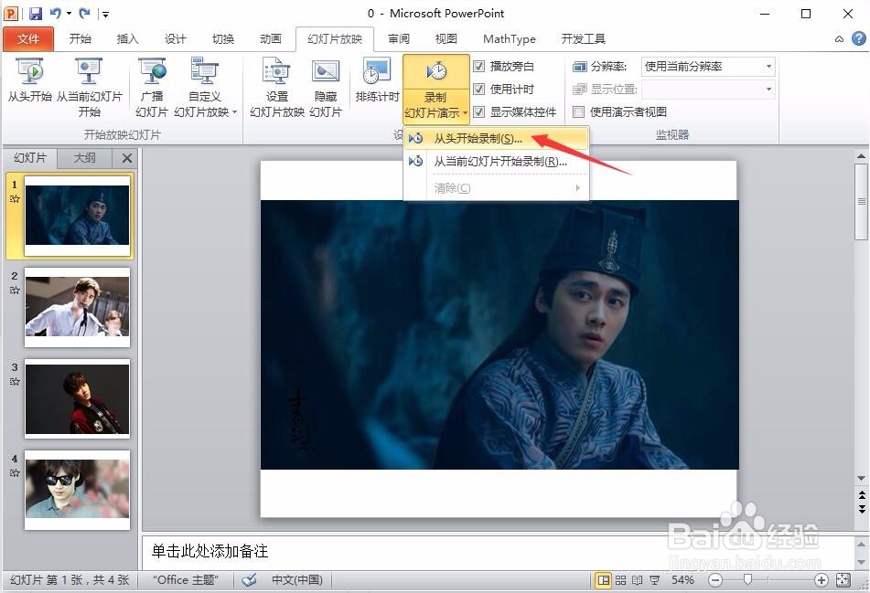The height and width of the screenshot is (593, 870).
Task: Start Slide Show from status bar icon
Action: [655, 580]
